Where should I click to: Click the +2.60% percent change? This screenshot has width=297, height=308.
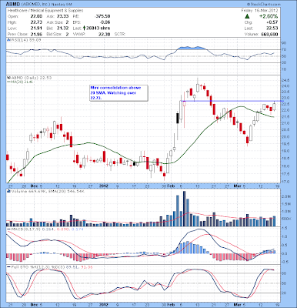pyautogui.click(x=268, y=16)
